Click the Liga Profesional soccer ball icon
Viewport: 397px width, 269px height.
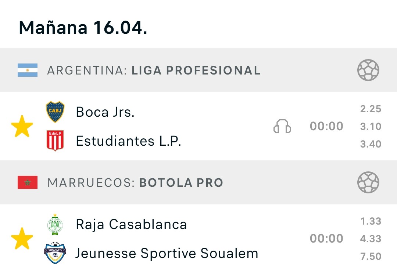pos(368,70)
